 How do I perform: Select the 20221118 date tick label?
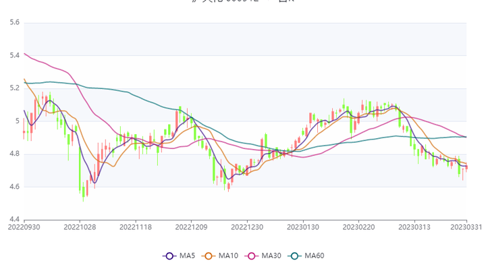136,229
